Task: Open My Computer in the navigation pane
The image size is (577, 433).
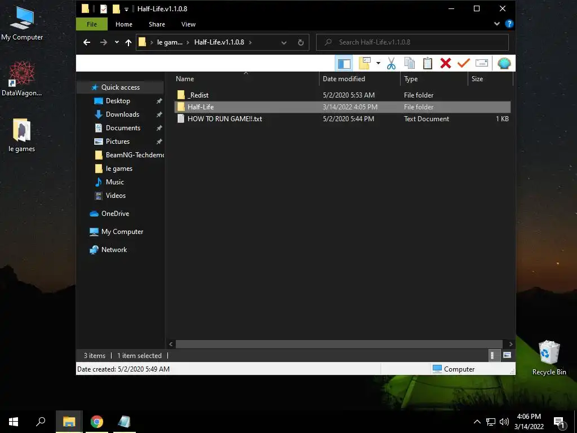Action: tap(122, 232)
